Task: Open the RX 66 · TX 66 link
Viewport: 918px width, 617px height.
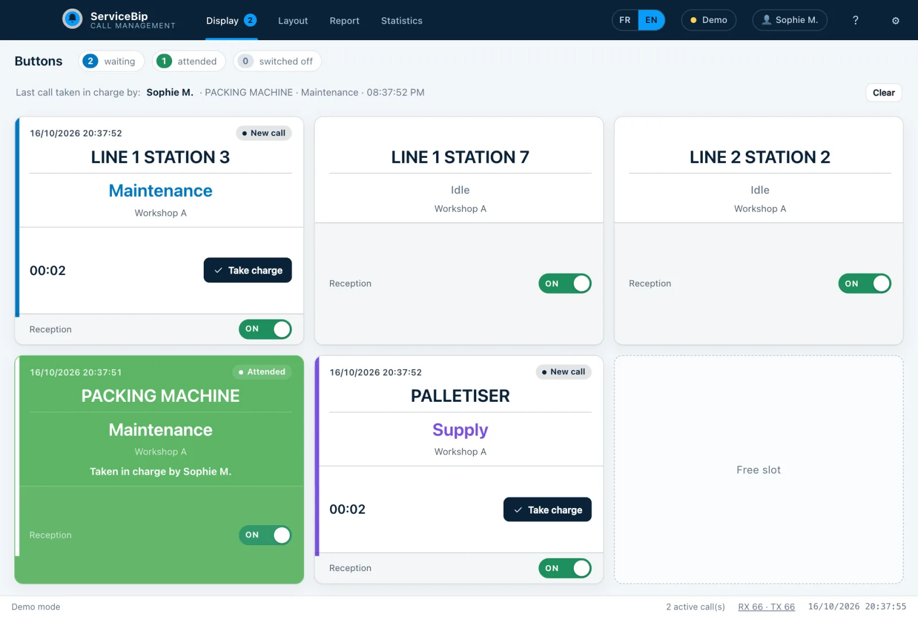Action: (x=767, y=607)
